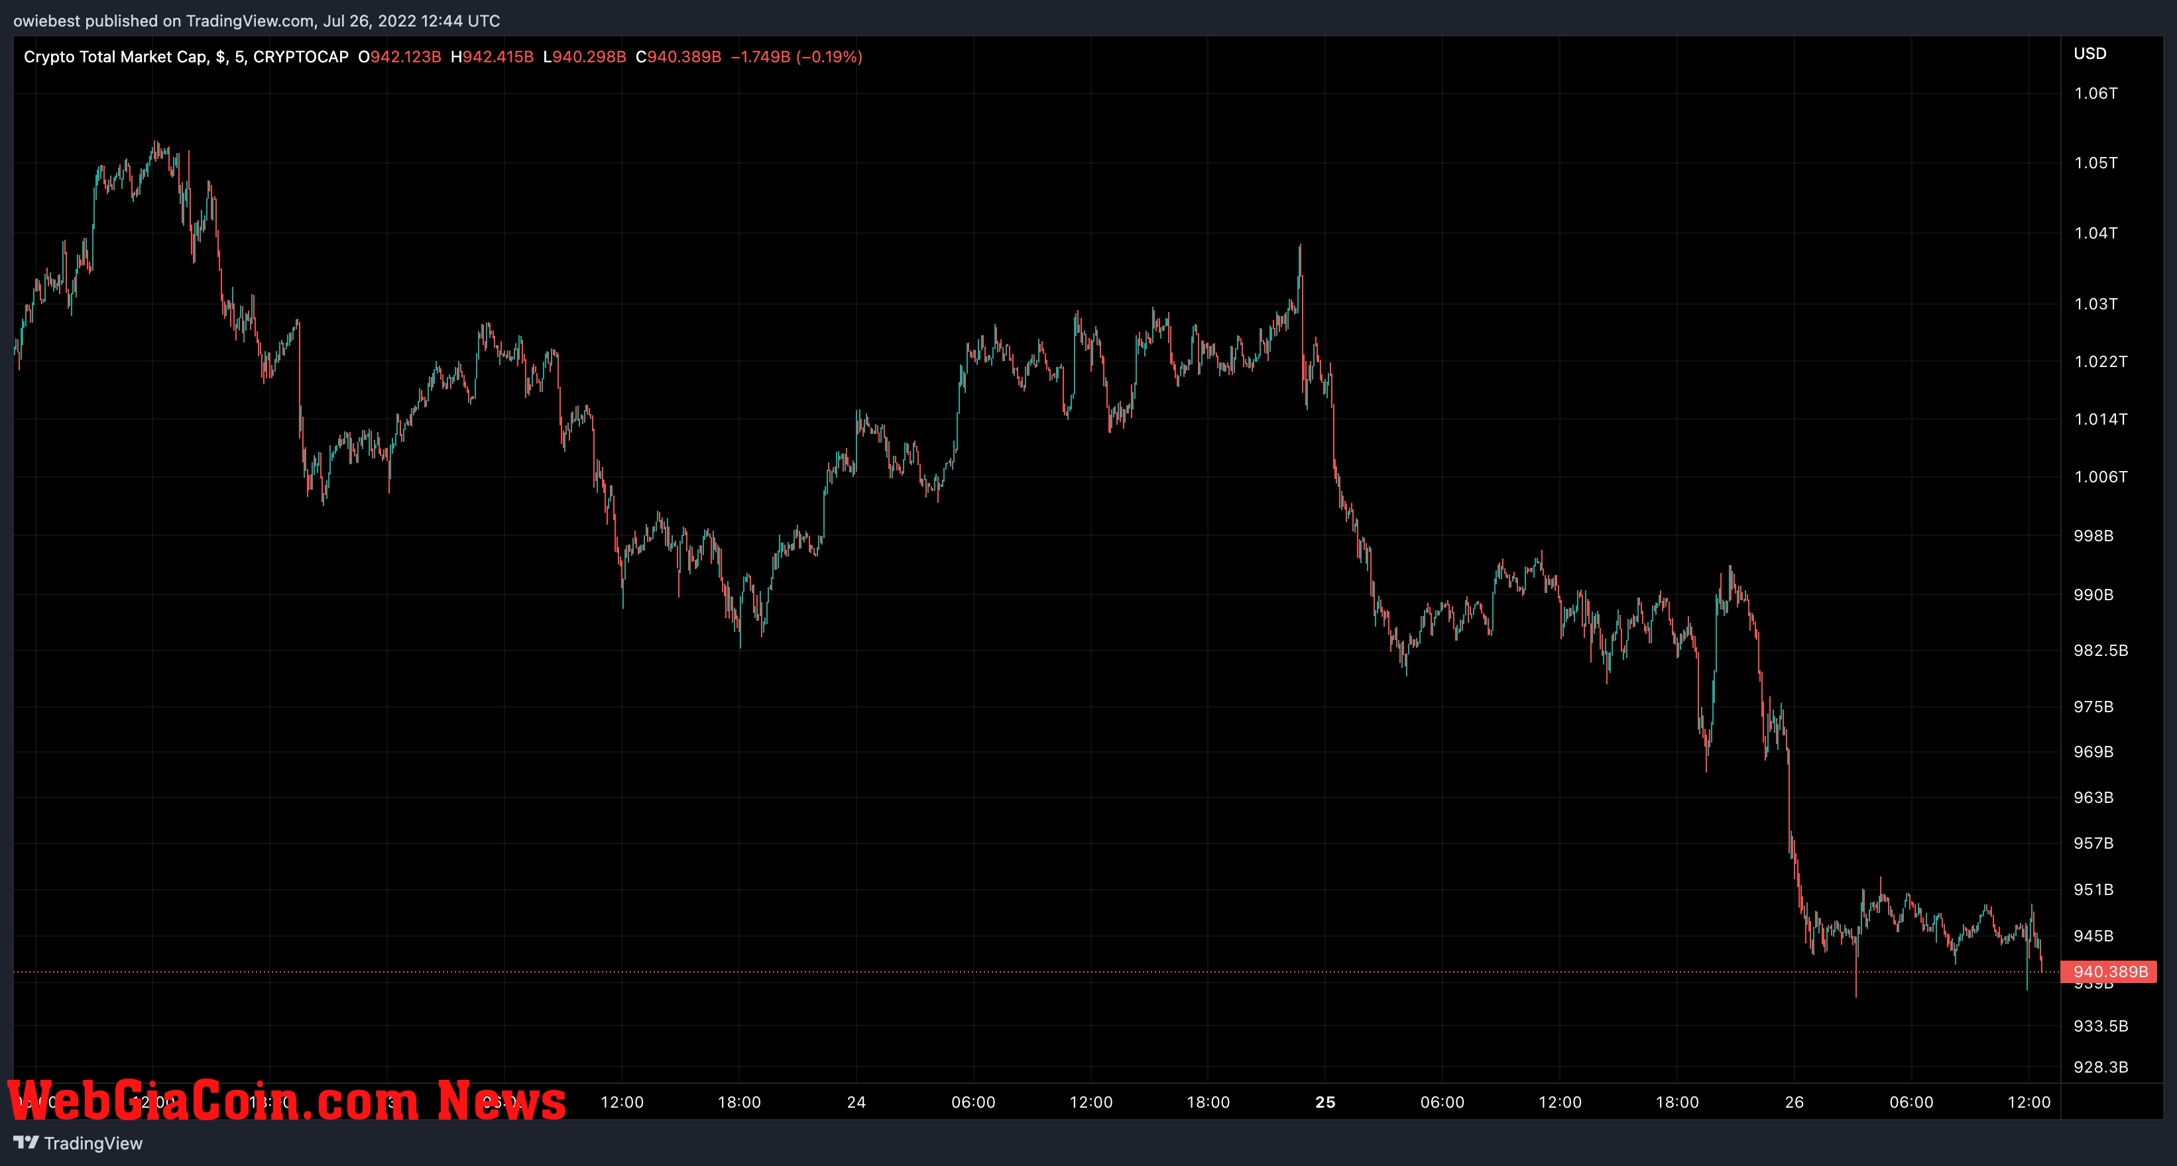Click the 963B price axis label
This screenshot has width=2177, height=1166.
[2093, 797]
